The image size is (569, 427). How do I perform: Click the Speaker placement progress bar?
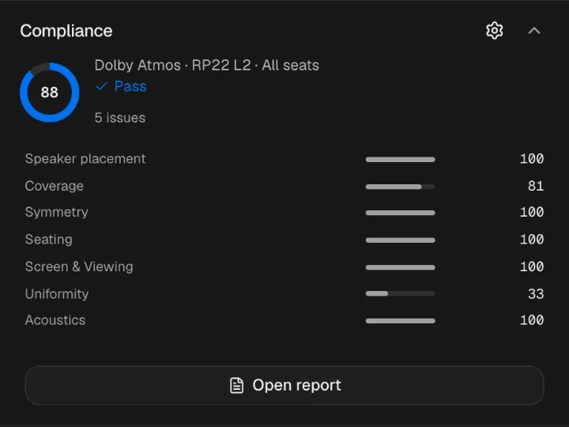pyautogui.click(x=400, y=160)
